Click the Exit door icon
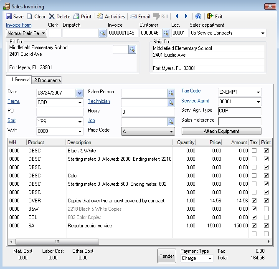279x269 pixels. click(210, 16)
